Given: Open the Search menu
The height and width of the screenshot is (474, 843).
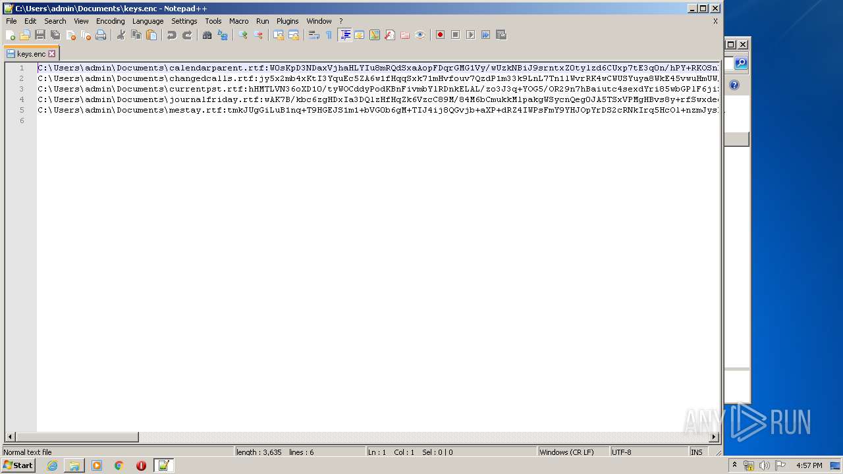Looking at the screenshot, I should pos(55,21).
